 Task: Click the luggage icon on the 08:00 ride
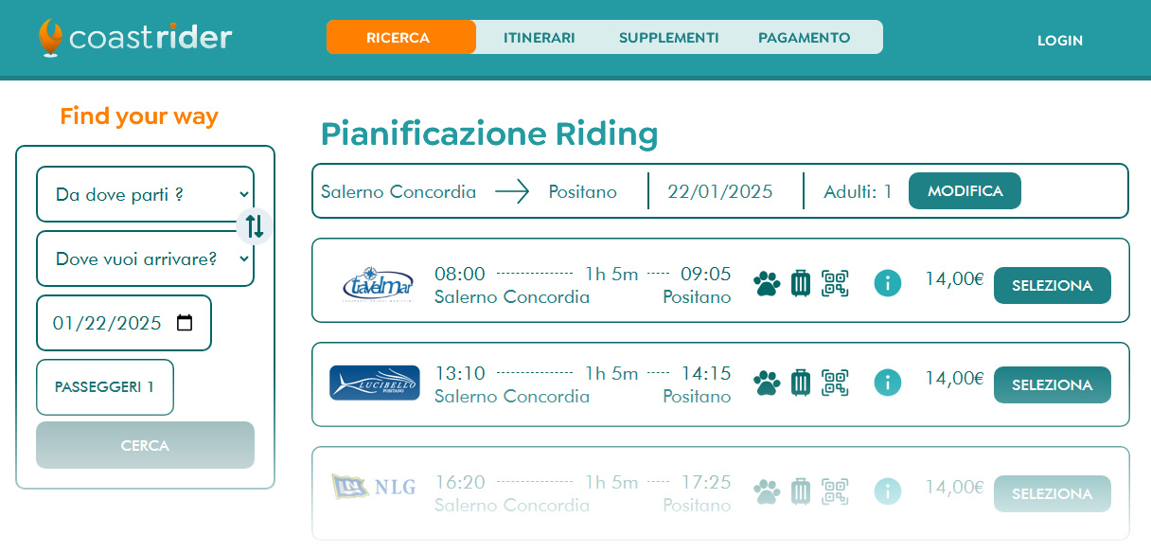pos(801,283)
